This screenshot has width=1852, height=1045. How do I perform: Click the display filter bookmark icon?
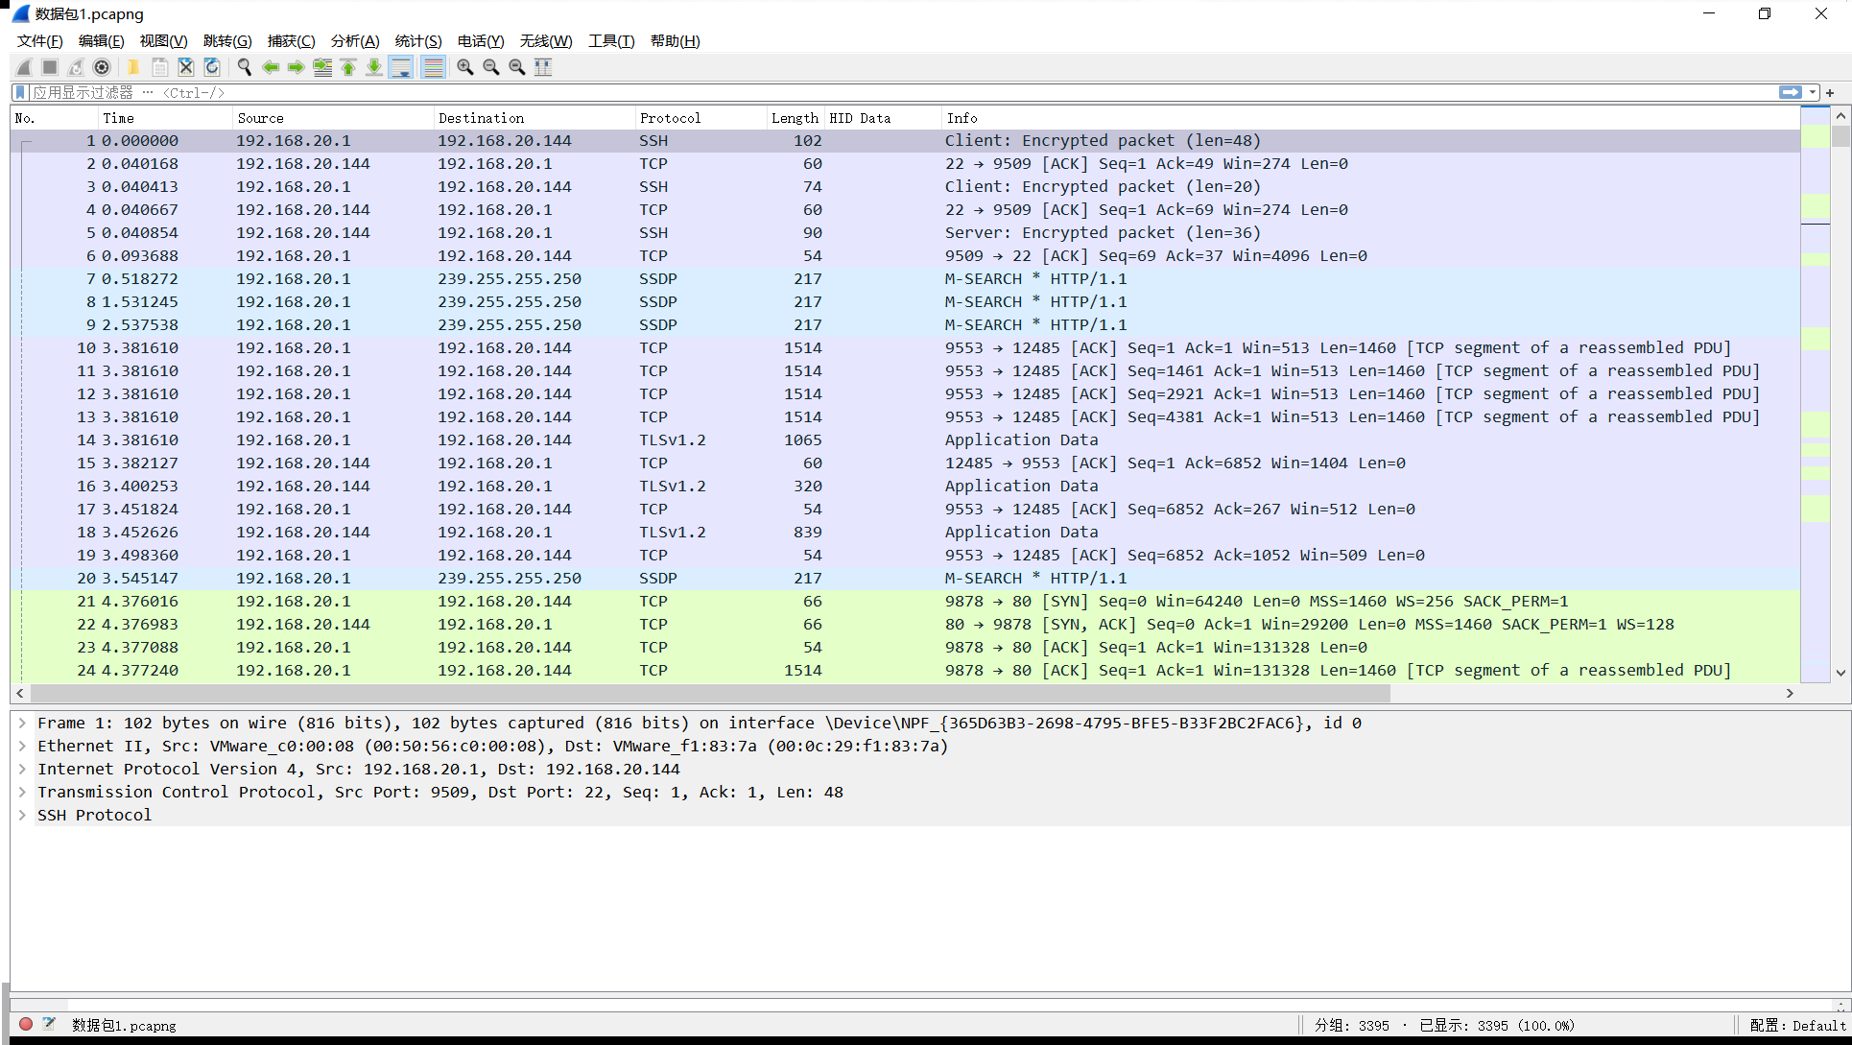[x=20, y=92]
